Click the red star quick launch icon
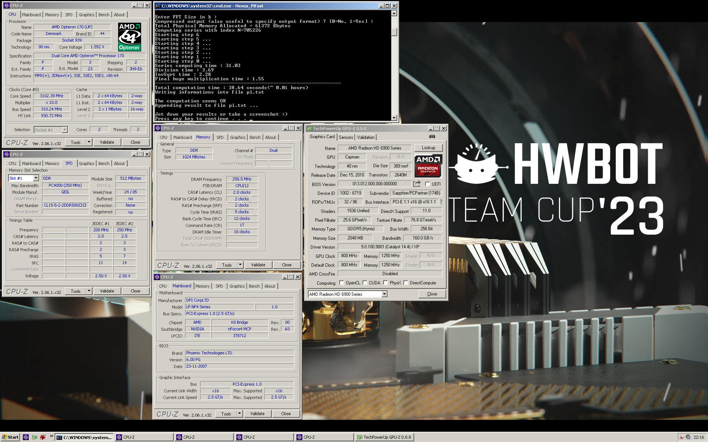 coord(43,437)
